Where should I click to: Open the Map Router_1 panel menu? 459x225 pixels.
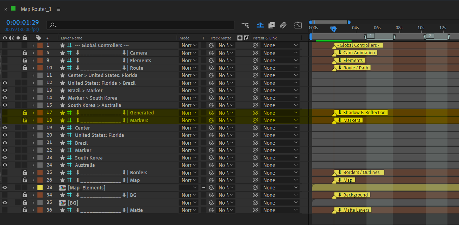(58, 9)
